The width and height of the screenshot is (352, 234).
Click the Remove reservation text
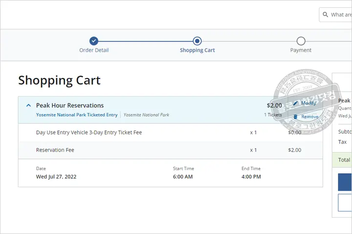click(x=309, y=117)
